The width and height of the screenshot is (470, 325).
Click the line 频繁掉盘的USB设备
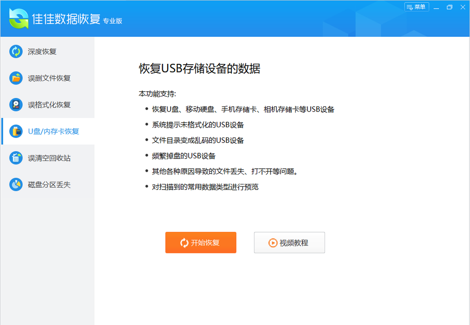click(184, 156)
